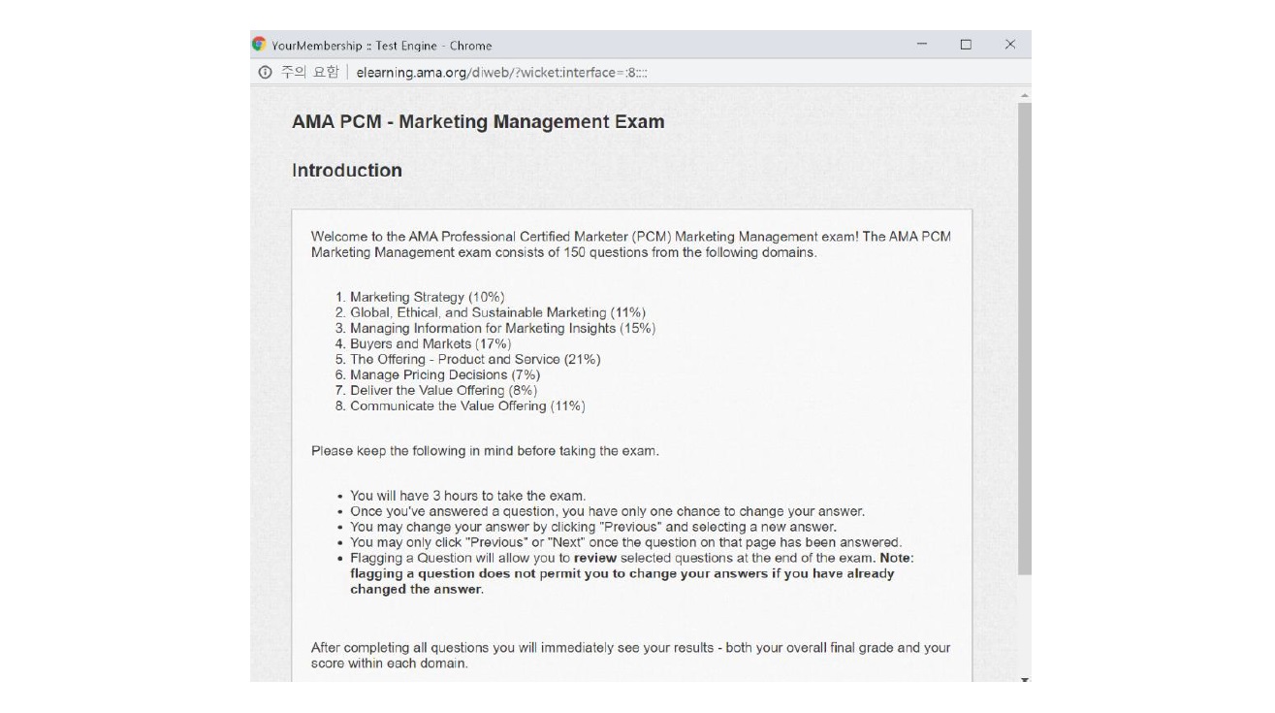Click the list item Marketing Strategy (10%)
This screenshot has width=1275, height=713.
click(x=428, y=297)
